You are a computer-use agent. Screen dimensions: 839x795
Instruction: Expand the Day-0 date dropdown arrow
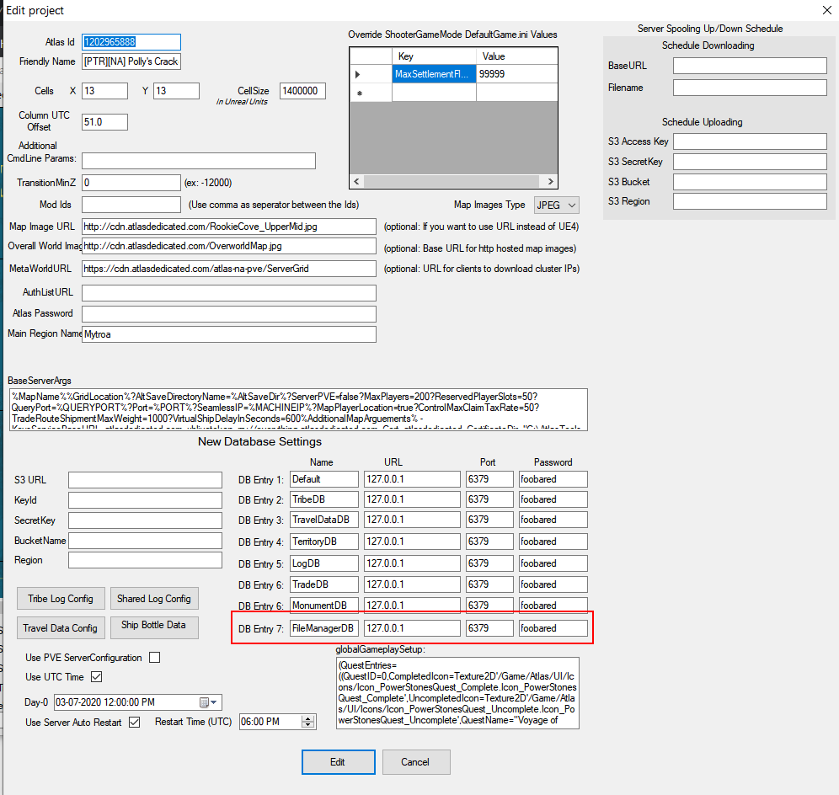click(x=214, y=702)
